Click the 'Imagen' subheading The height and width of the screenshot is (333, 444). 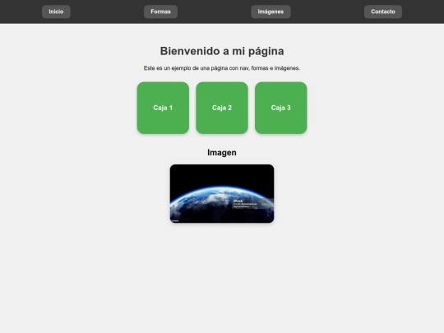[x=222, y=153]
